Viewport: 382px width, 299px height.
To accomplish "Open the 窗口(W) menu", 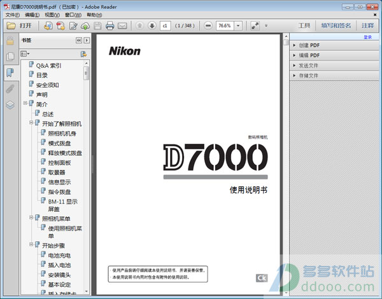I will click(x=73, y=15).
